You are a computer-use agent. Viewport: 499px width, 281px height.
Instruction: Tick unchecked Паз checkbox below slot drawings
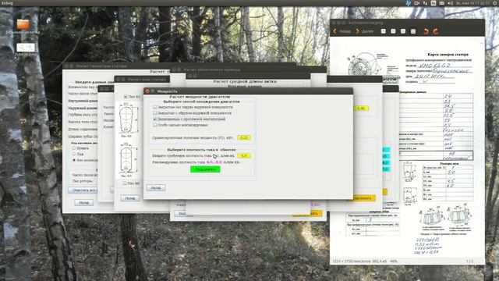(125, 183)
